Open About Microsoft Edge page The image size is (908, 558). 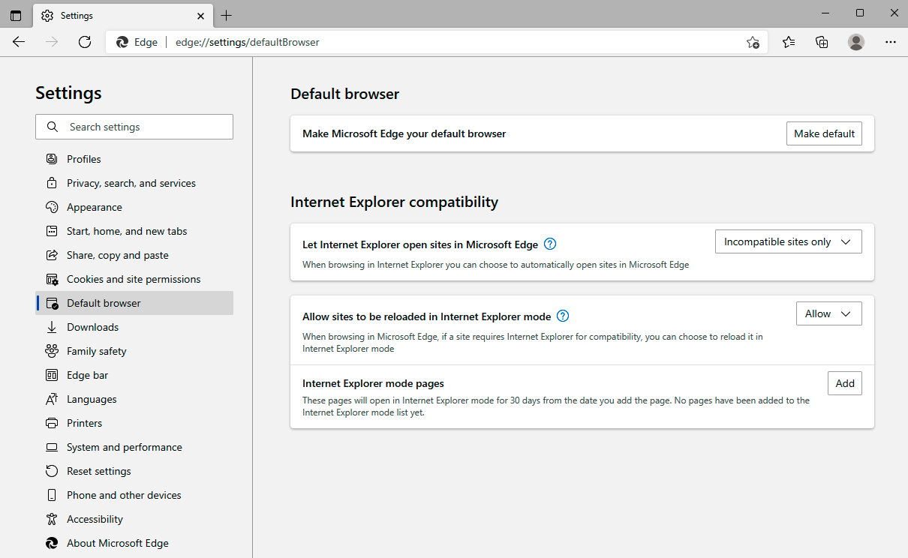coord(117,543)
